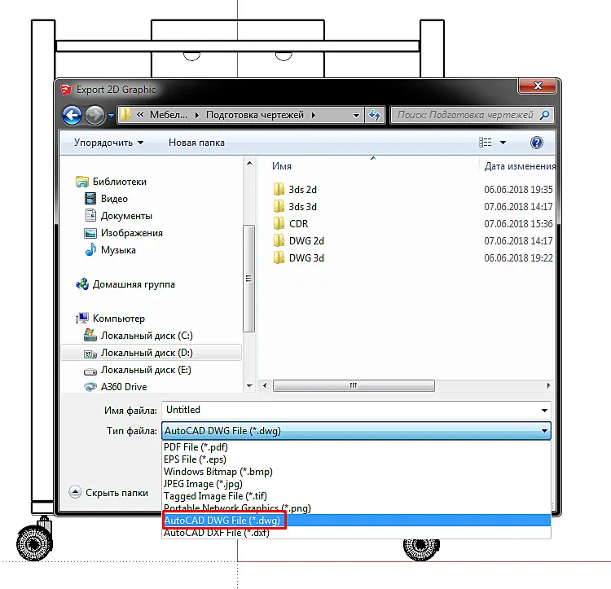
Task: Close the Export 2D Graphic dialog
Action: point(538,86)
